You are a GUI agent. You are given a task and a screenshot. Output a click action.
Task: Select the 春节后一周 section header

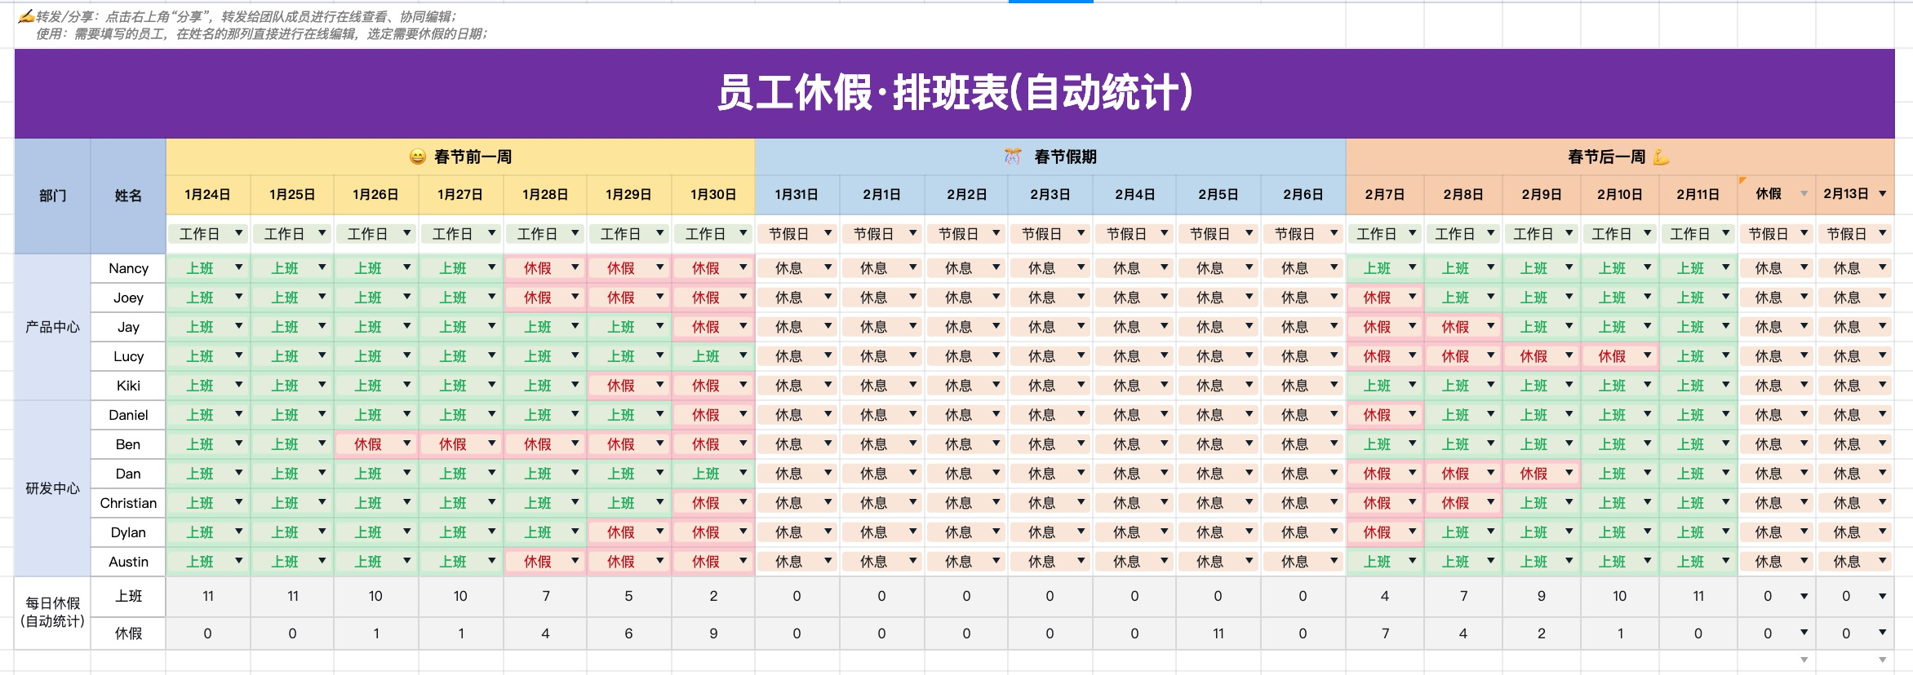1620,157
